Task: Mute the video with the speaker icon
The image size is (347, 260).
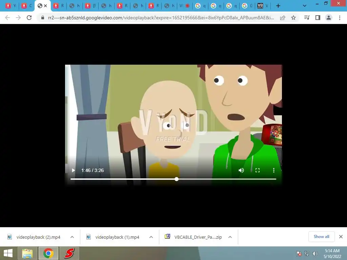Action: 241,170
